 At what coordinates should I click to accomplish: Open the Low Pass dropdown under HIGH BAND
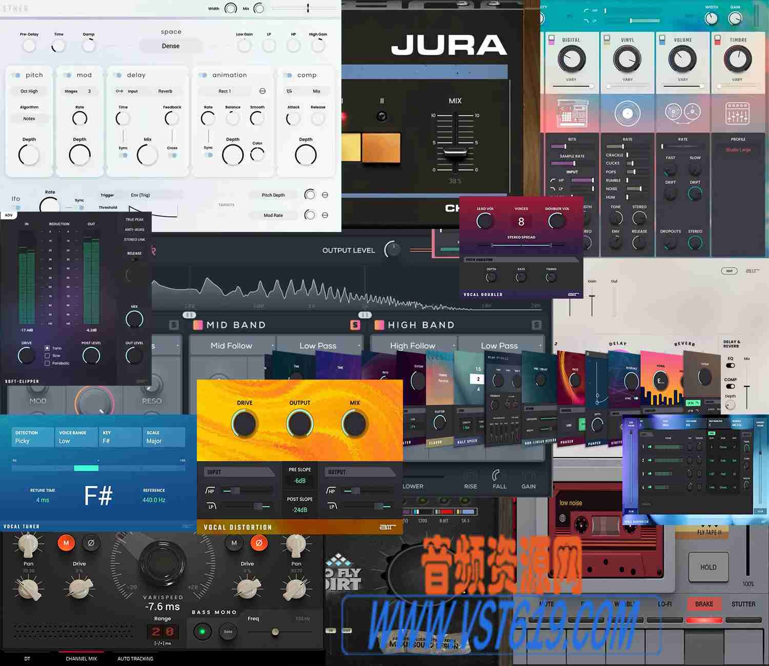click(499, 345)
